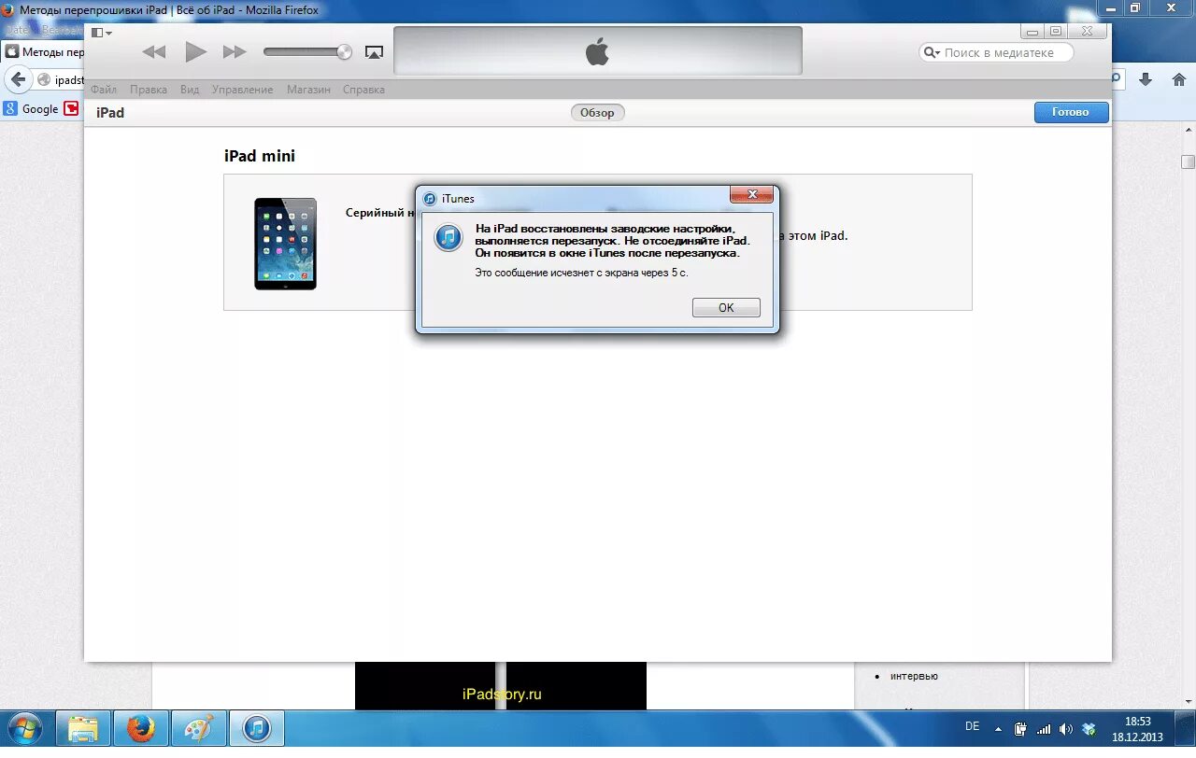Open the search options magnifier dropdown
Screen dimensions: 1196x758
point(932,52)
